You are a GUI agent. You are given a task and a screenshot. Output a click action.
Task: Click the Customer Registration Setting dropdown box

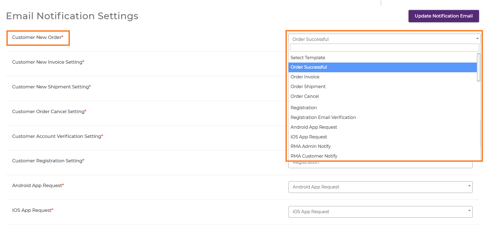click(380, 165)
